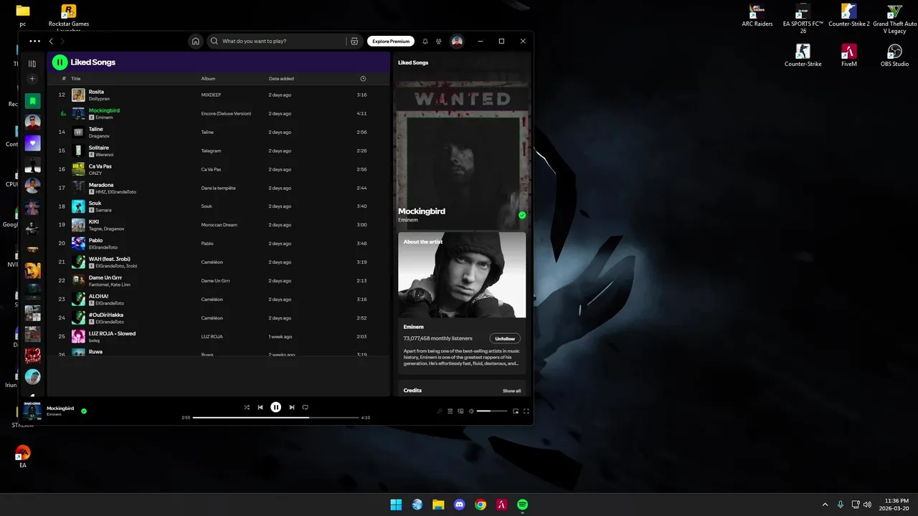Enter full screen with the expand icon
This screenshot has height=516, width=918.
point(526,411)
